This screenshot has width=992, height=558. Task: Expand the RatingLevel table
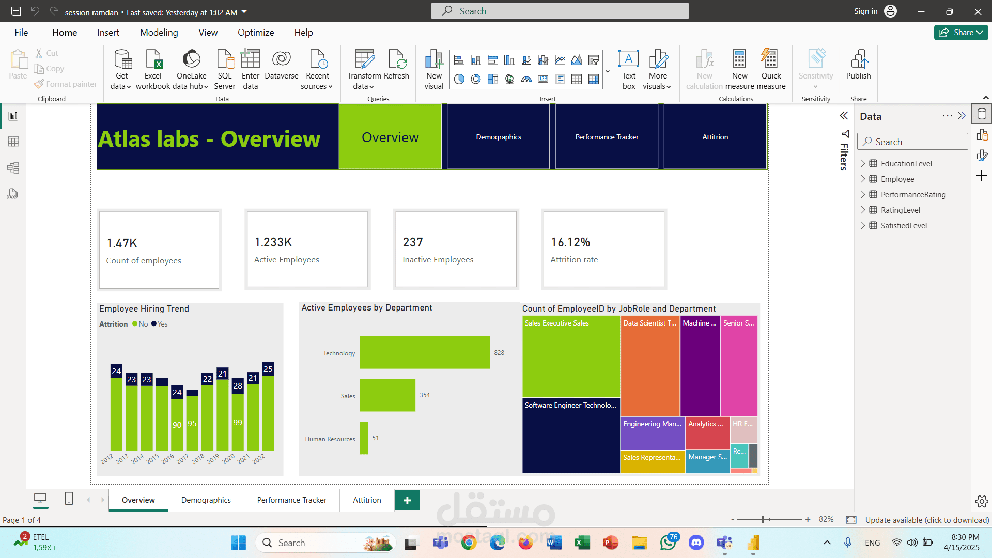(x=863, y=210)
